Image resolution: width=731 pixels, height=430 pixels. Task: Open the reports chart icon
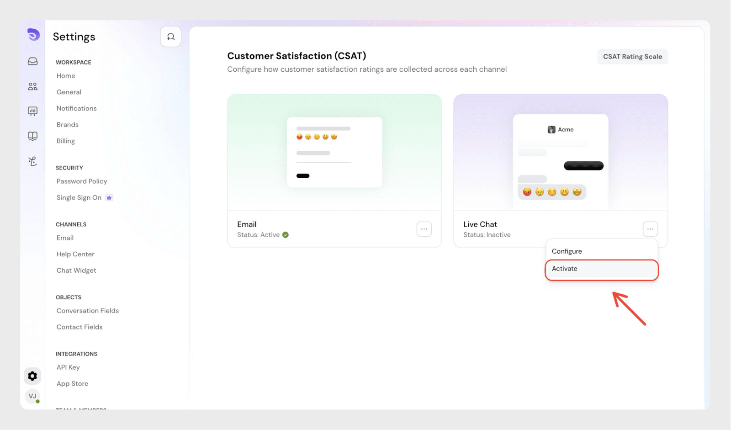tap(32, 111)
